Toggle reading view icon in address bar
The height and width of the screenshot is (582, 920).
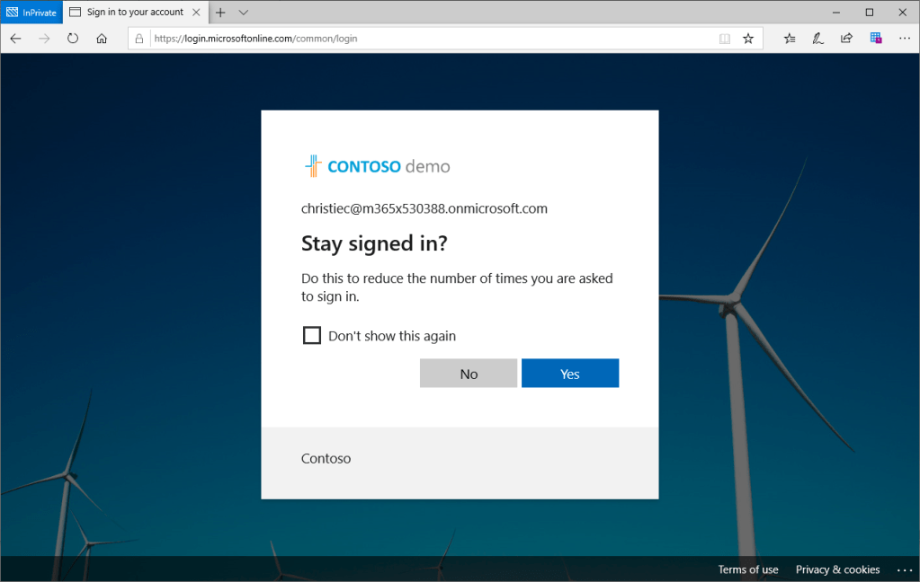725,39
